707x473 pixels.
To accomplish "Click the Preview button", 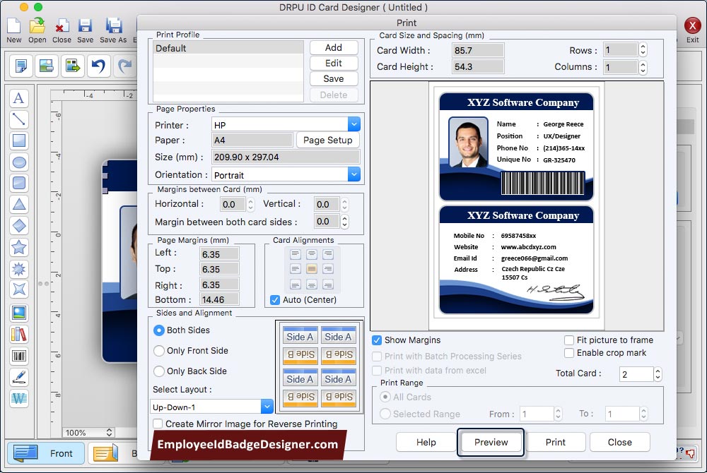I will (x=491, y=442).
